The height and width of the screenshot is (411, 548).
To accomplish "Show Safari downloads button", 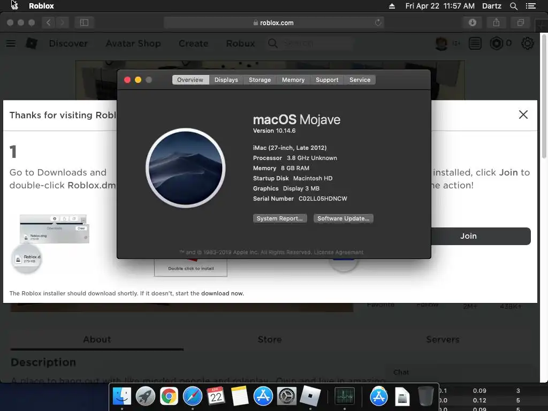I will [x=472, y=22].
